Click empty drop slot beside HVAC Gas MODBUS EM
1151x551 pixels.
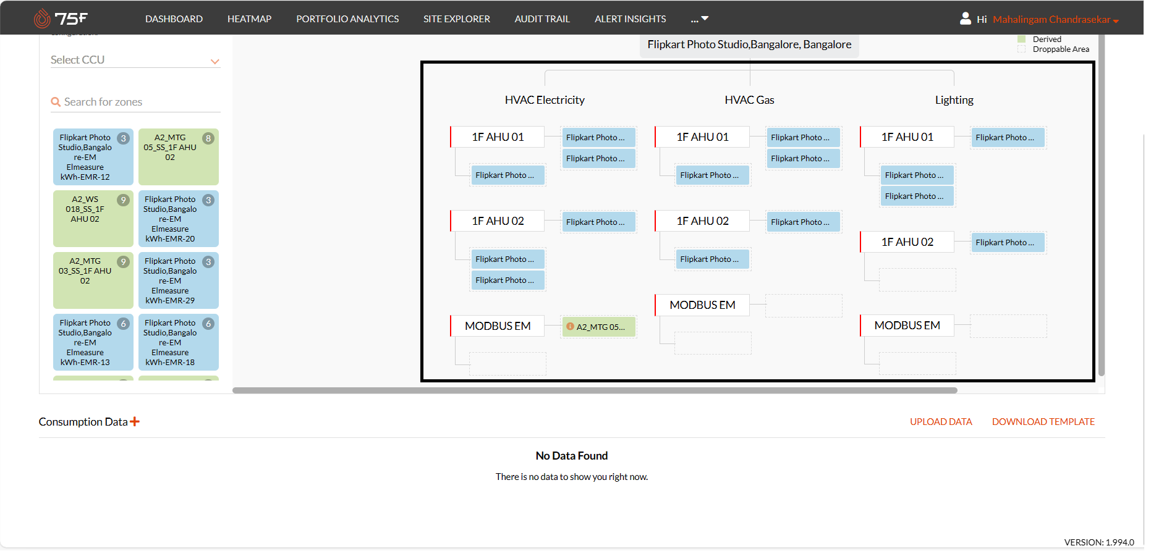(x=804, y=306)
